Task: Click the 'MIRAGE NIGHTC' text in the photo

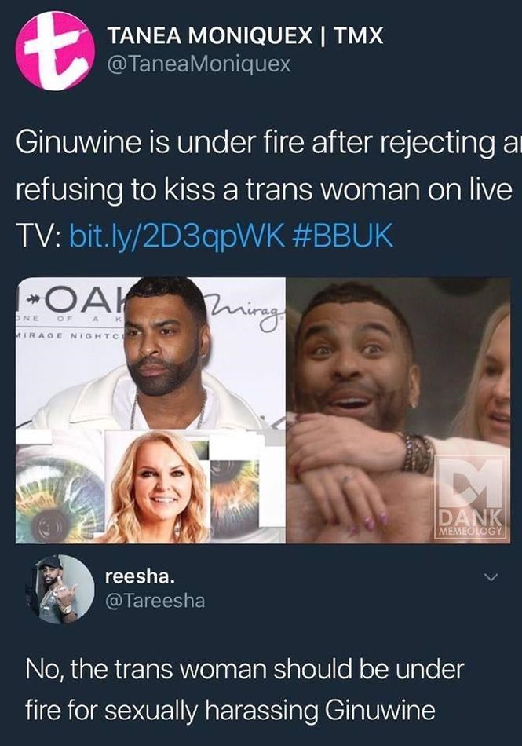Action: click(71, 336)
